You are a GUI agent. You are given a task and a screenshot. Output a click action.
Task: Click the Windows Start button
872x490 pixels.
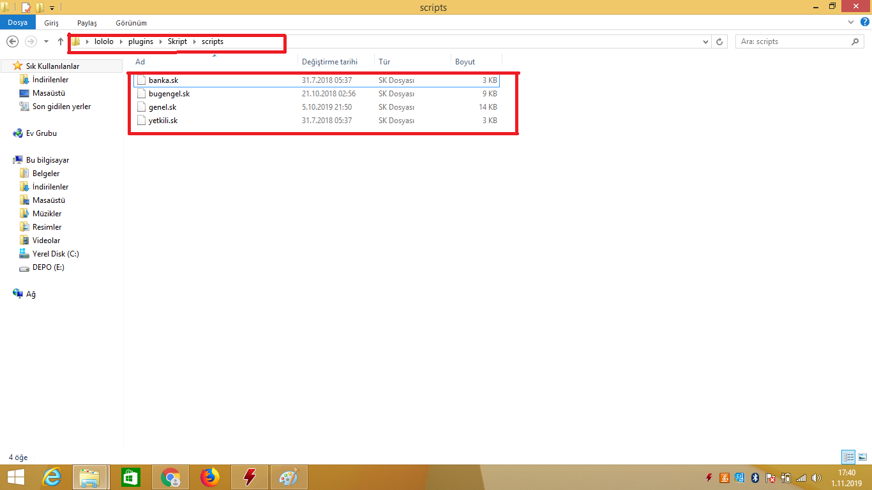(x=15, y=477)
